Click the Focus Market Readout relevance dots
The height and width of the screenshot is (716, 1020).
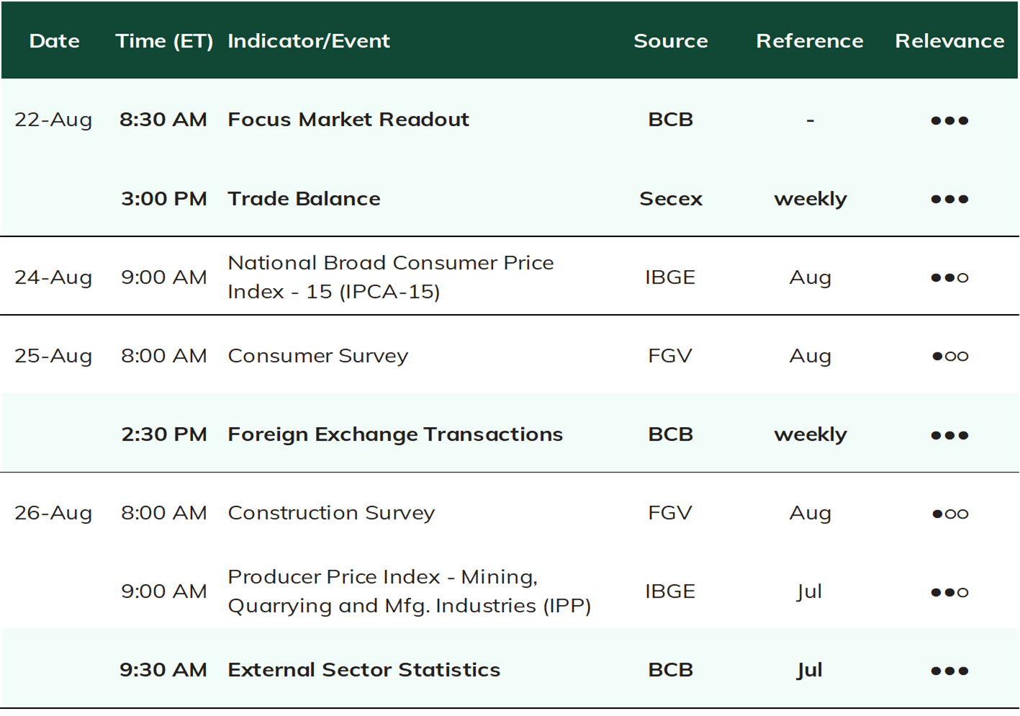coord(949,120)
